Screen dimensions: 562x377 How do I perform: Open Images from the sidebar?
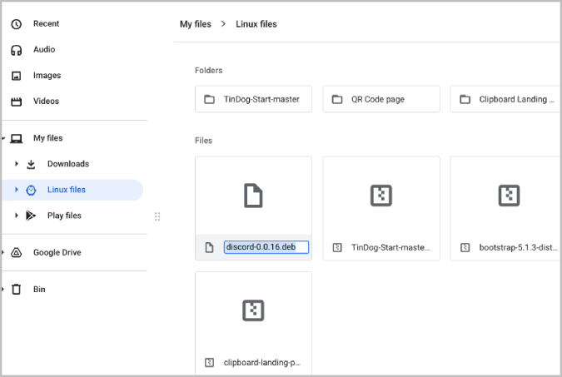click(45, 76)
